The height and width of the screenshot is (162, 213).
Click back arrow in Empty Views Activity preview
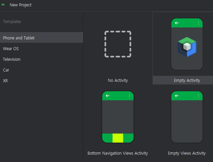177,96
